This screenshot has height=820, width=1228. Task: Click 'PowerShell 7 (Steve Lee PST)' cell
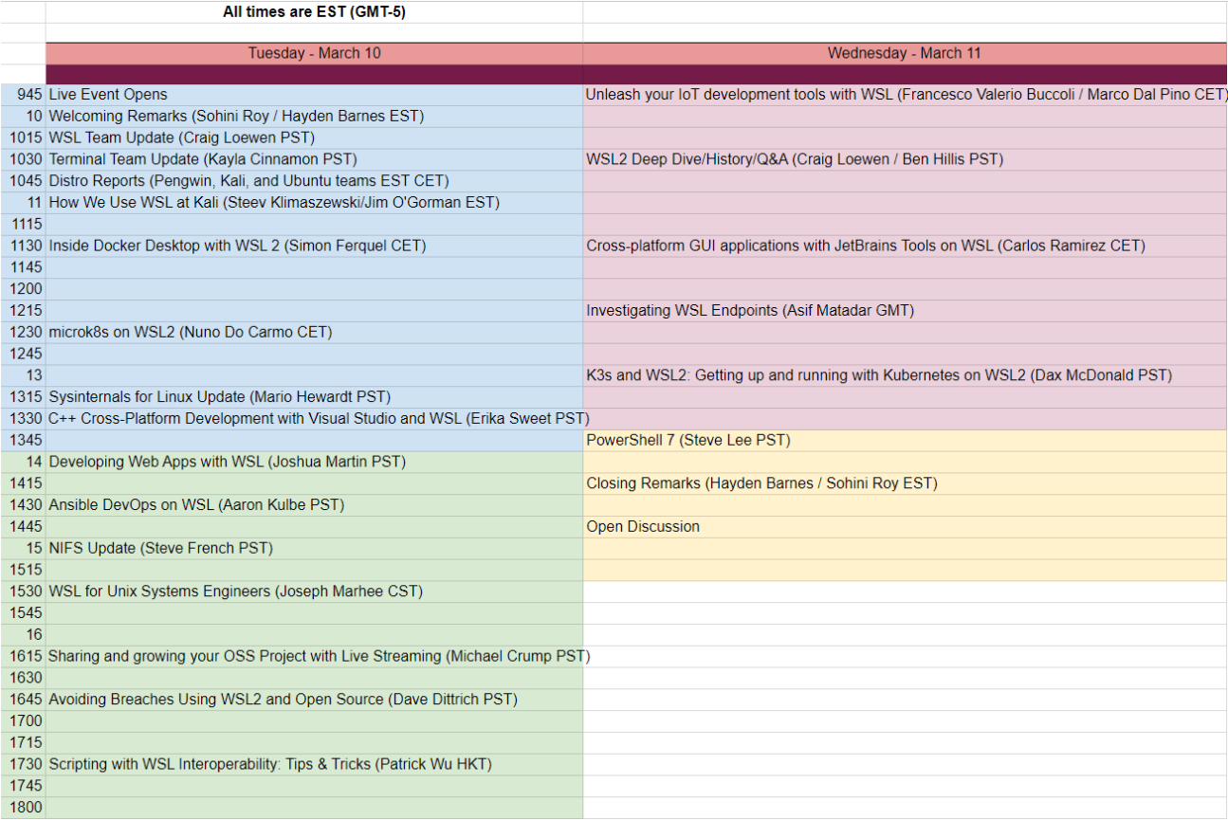pyautogui.click(x=905, y=441)
